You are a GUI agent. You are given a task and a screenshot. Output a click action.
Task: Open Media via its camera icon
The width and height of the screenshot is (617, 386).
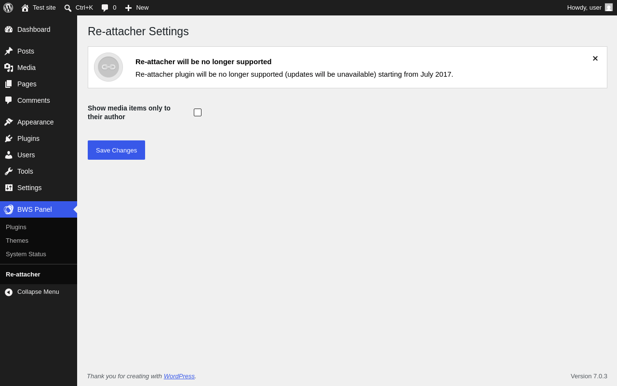[x=9, y=68]
